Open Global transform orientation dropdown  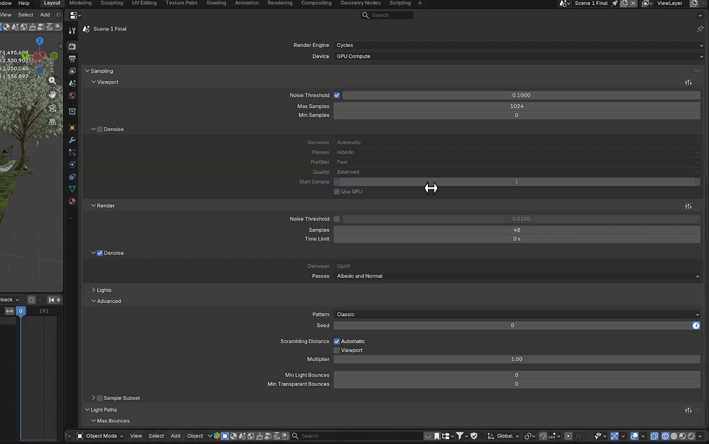[503, 436]
